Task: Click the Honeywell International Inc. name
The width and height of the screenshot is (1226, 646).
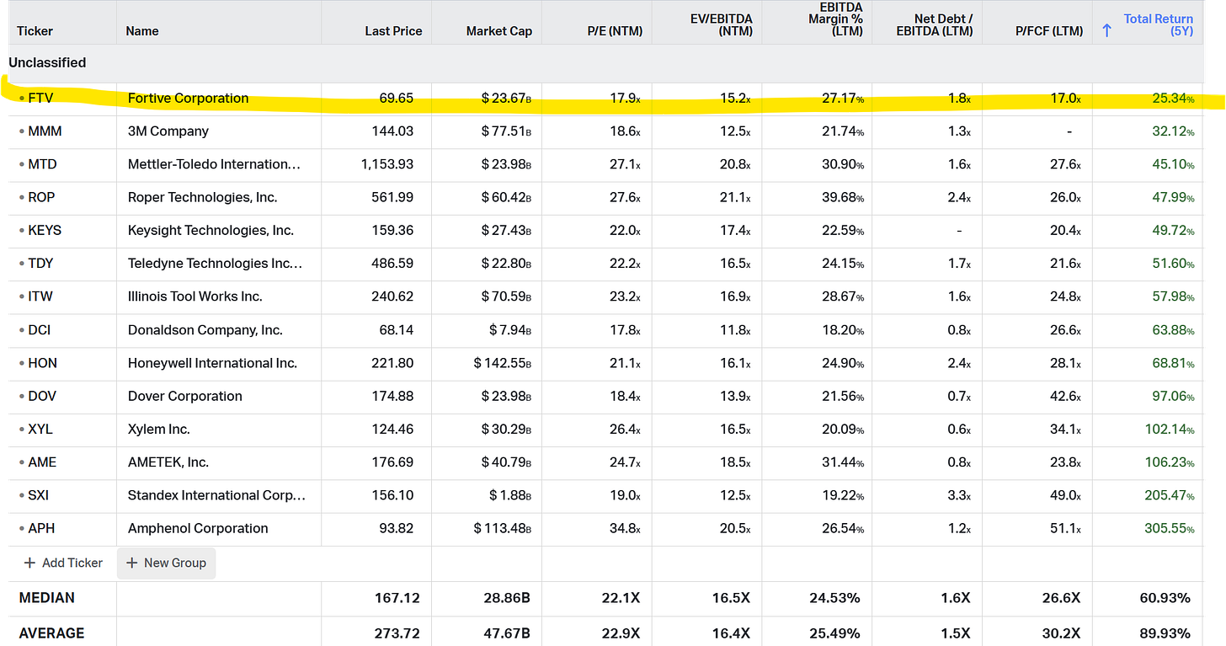Action: pos(212,363)
